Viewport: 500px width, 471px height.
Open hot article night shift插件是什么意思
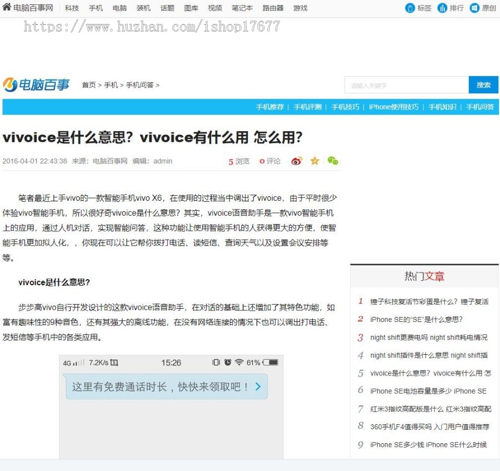[x=429, y=355]
